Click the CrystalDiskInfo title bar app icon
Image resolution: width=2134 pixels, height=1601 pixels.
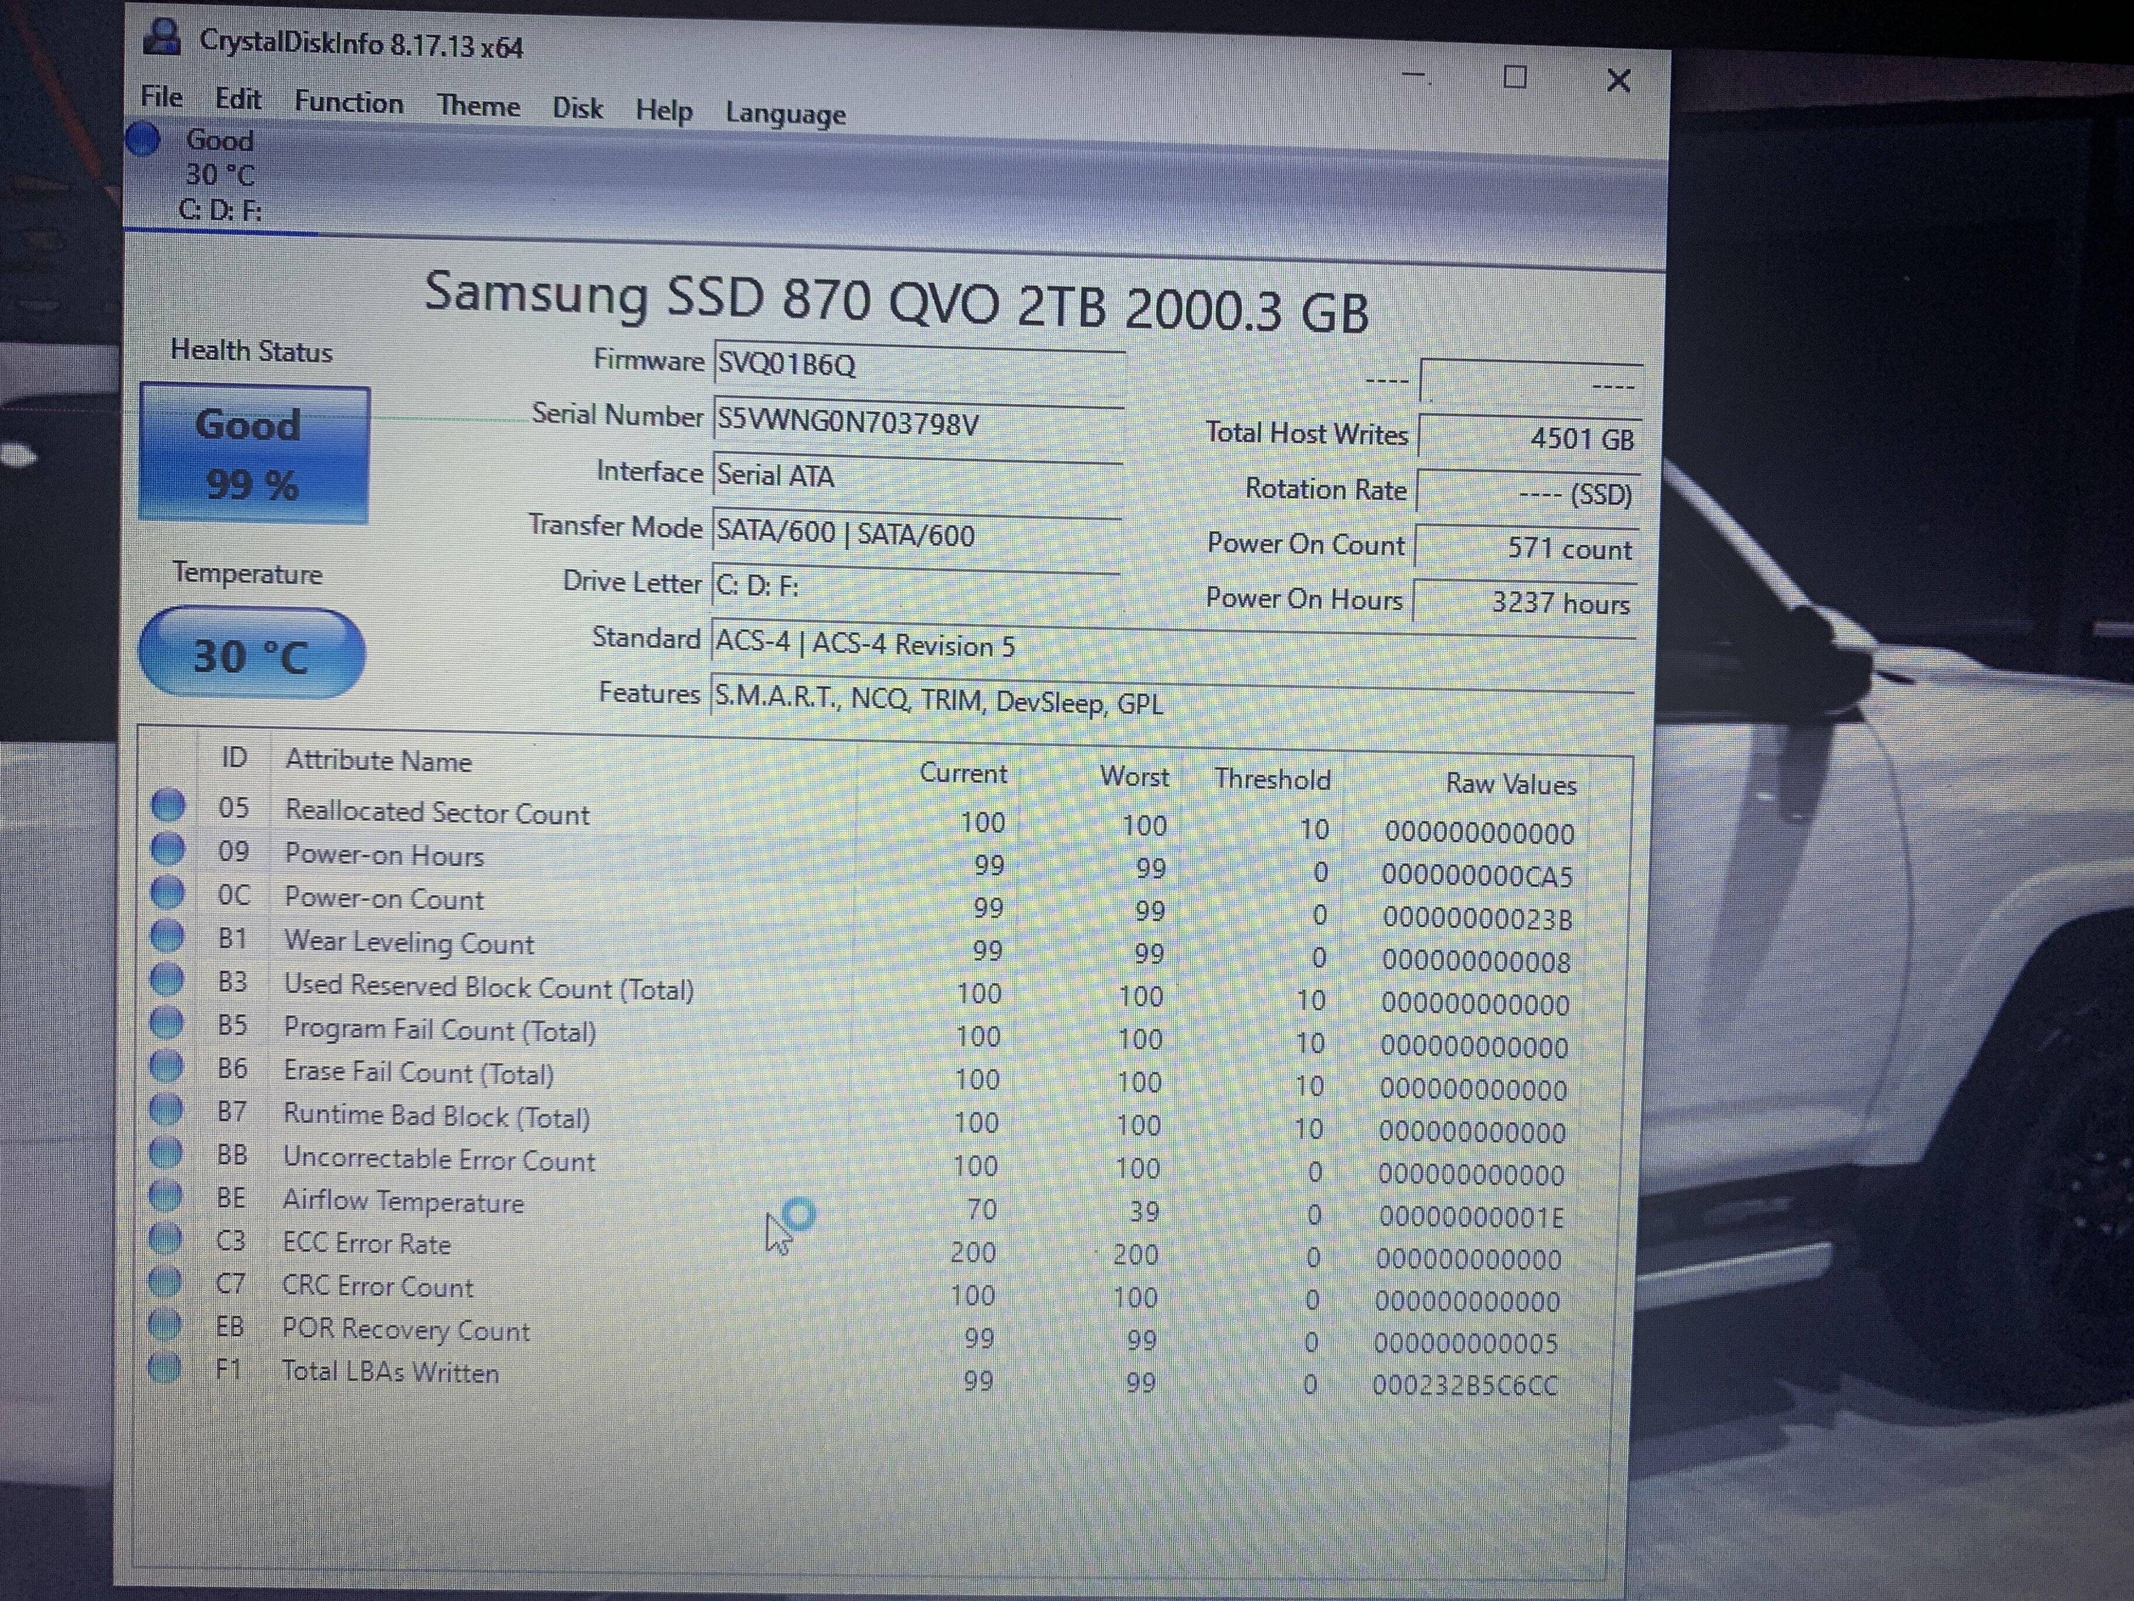click(x=162, y=37)
